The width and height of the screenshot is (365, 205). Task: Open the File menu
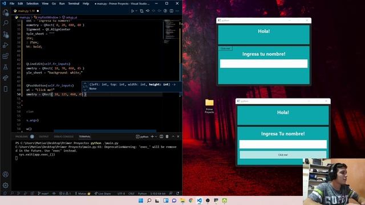12,3
